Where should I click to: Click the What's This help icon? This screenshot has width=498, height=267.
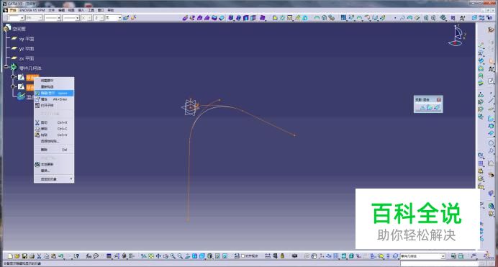point(76,256)
